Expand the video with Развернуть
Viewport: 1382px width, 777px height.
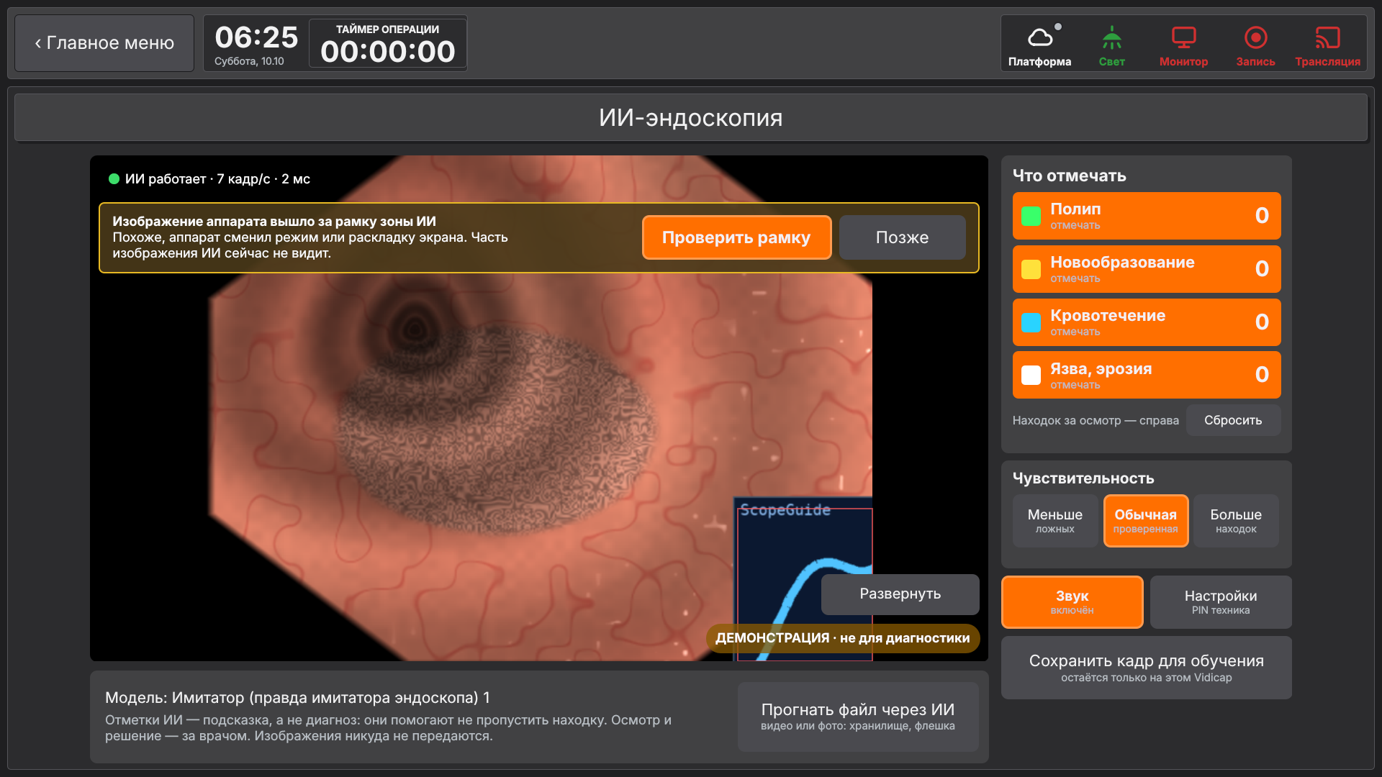(x=900, y=594)
